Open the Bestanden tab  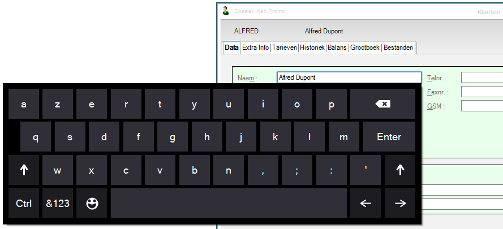click(x=398, y=48)
